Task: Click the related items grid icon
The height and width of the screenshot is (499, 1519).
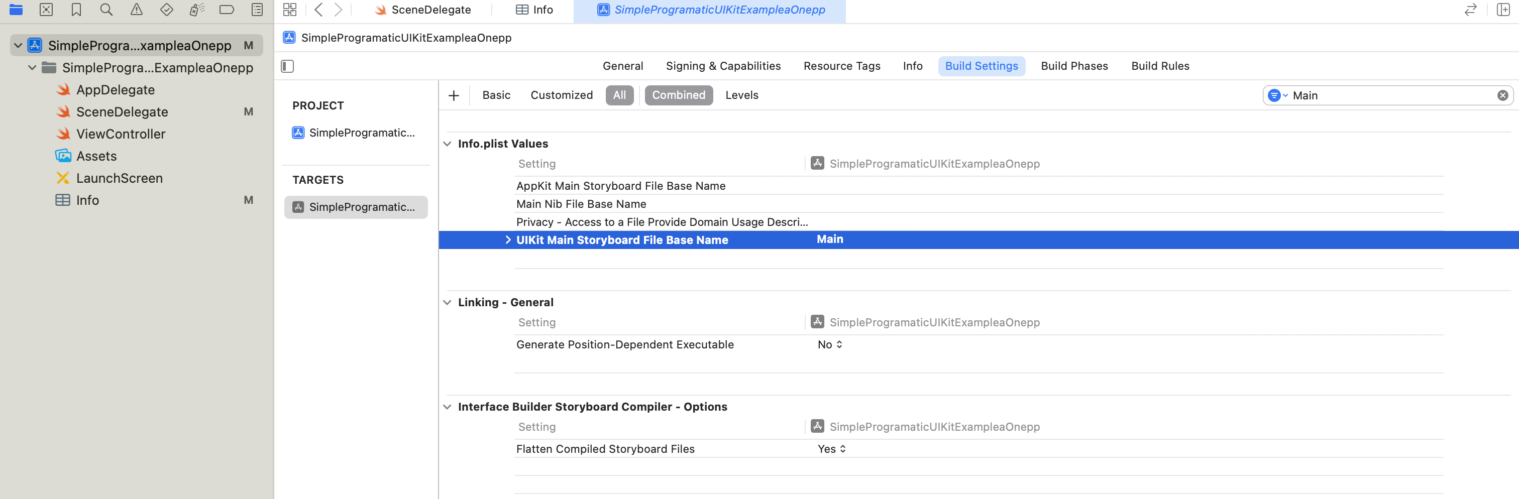Action: coord(289,10)
